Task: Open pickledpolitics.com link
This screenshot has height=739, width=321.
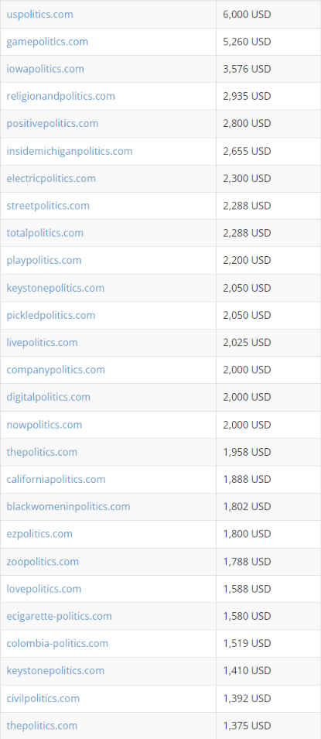Action: click(51, 315)
